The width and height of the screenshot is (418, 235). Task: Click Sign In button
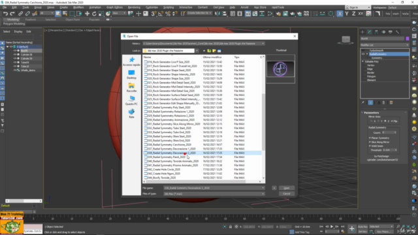357,7
